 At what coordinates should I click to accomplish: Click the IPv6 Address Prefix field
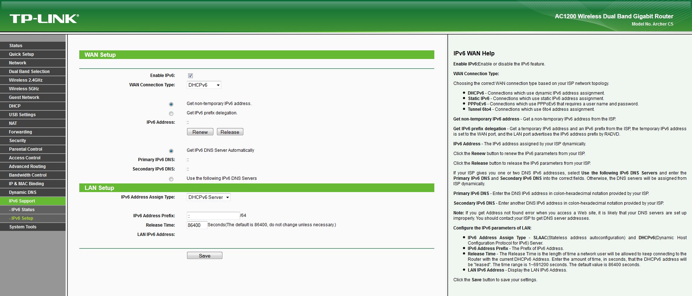pyautogui.click(x=213, y=216)
